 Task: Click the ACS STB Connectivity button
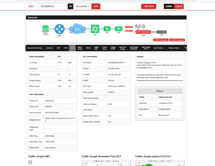[177, 40]
